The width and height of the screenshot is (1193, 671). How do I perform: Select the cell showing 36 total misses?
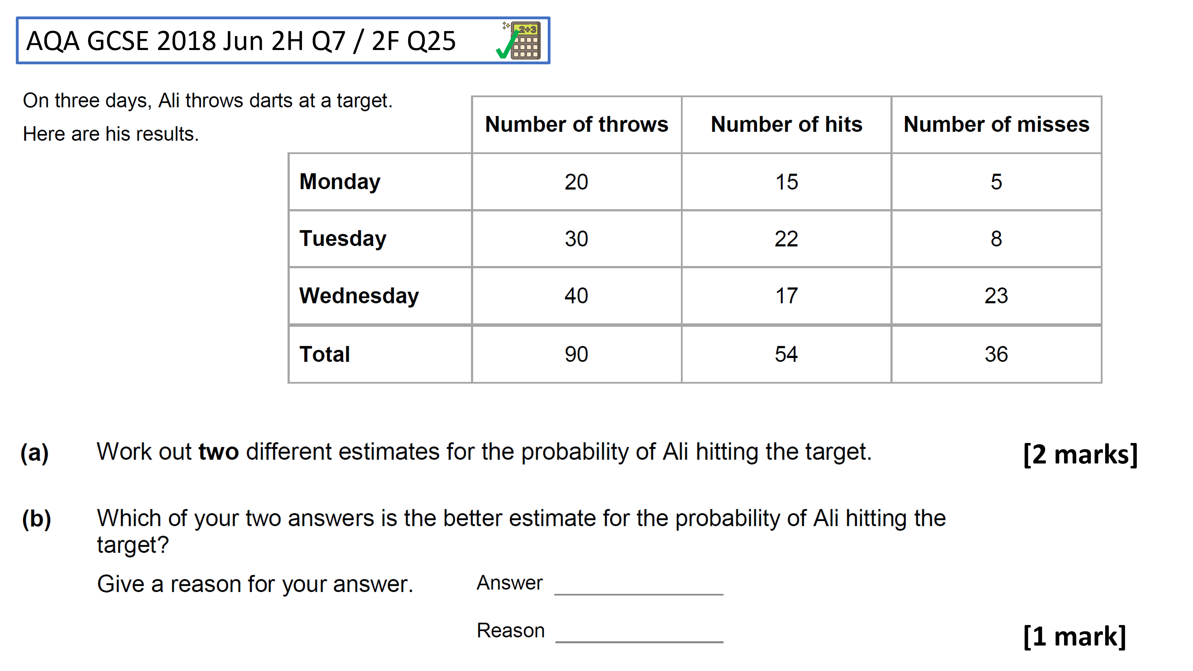point(996,354)
